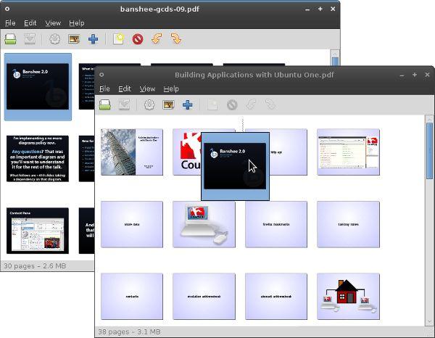435x338 pixels.
Task: Select the red house network slide thumbnail
Action: 348,297
